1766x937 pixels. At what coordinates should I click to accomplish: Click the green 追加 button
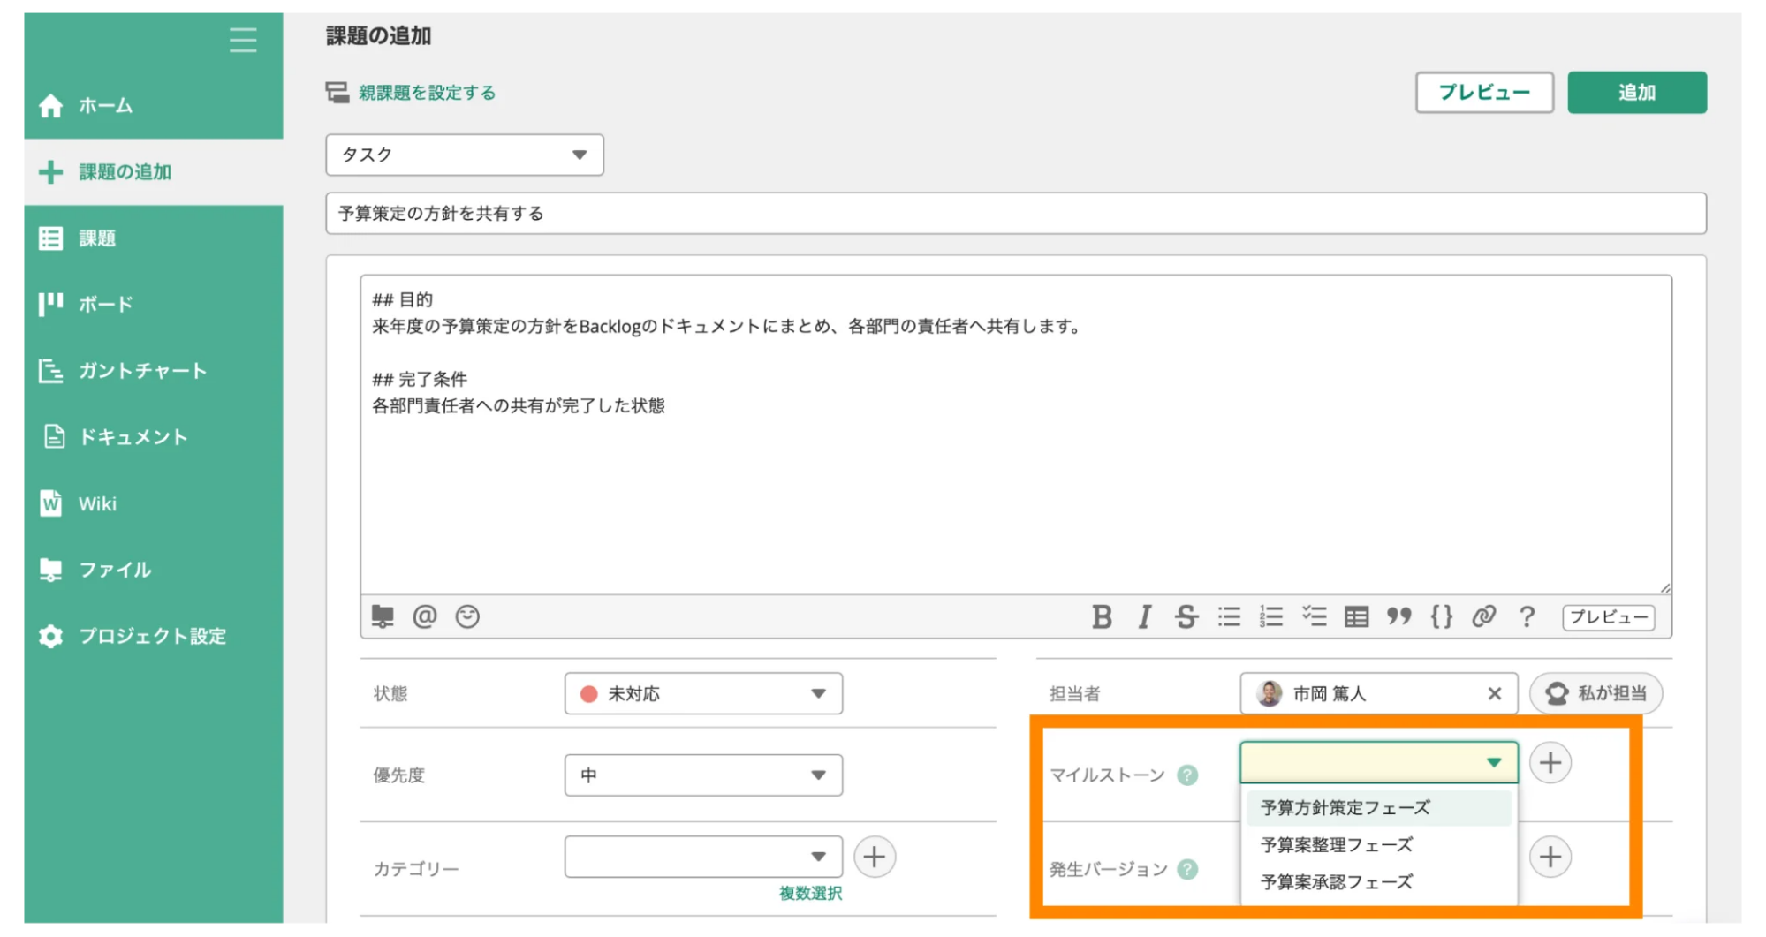tap(1636, 93)
